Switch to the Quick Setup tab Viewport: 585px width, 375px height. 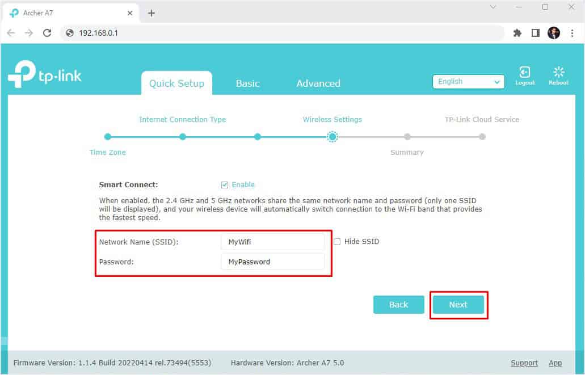click(x=176, y=83)
